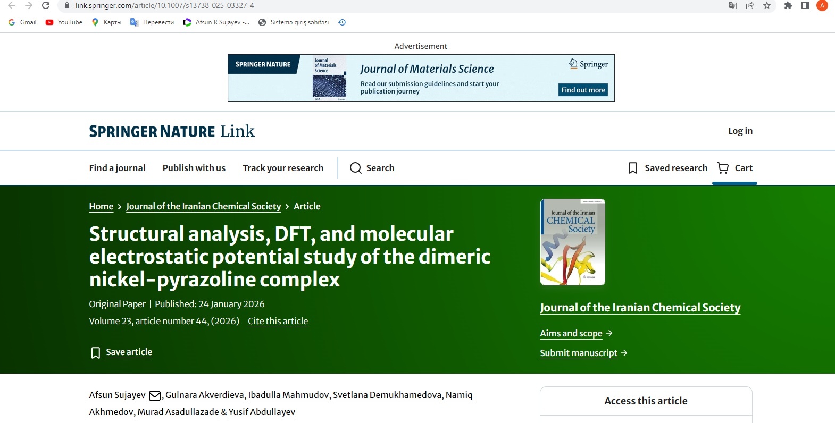Image resolution: width=835 pixels, height=423 pixels.
Task: Open the Find a journal menu
Action: [117, 168]
